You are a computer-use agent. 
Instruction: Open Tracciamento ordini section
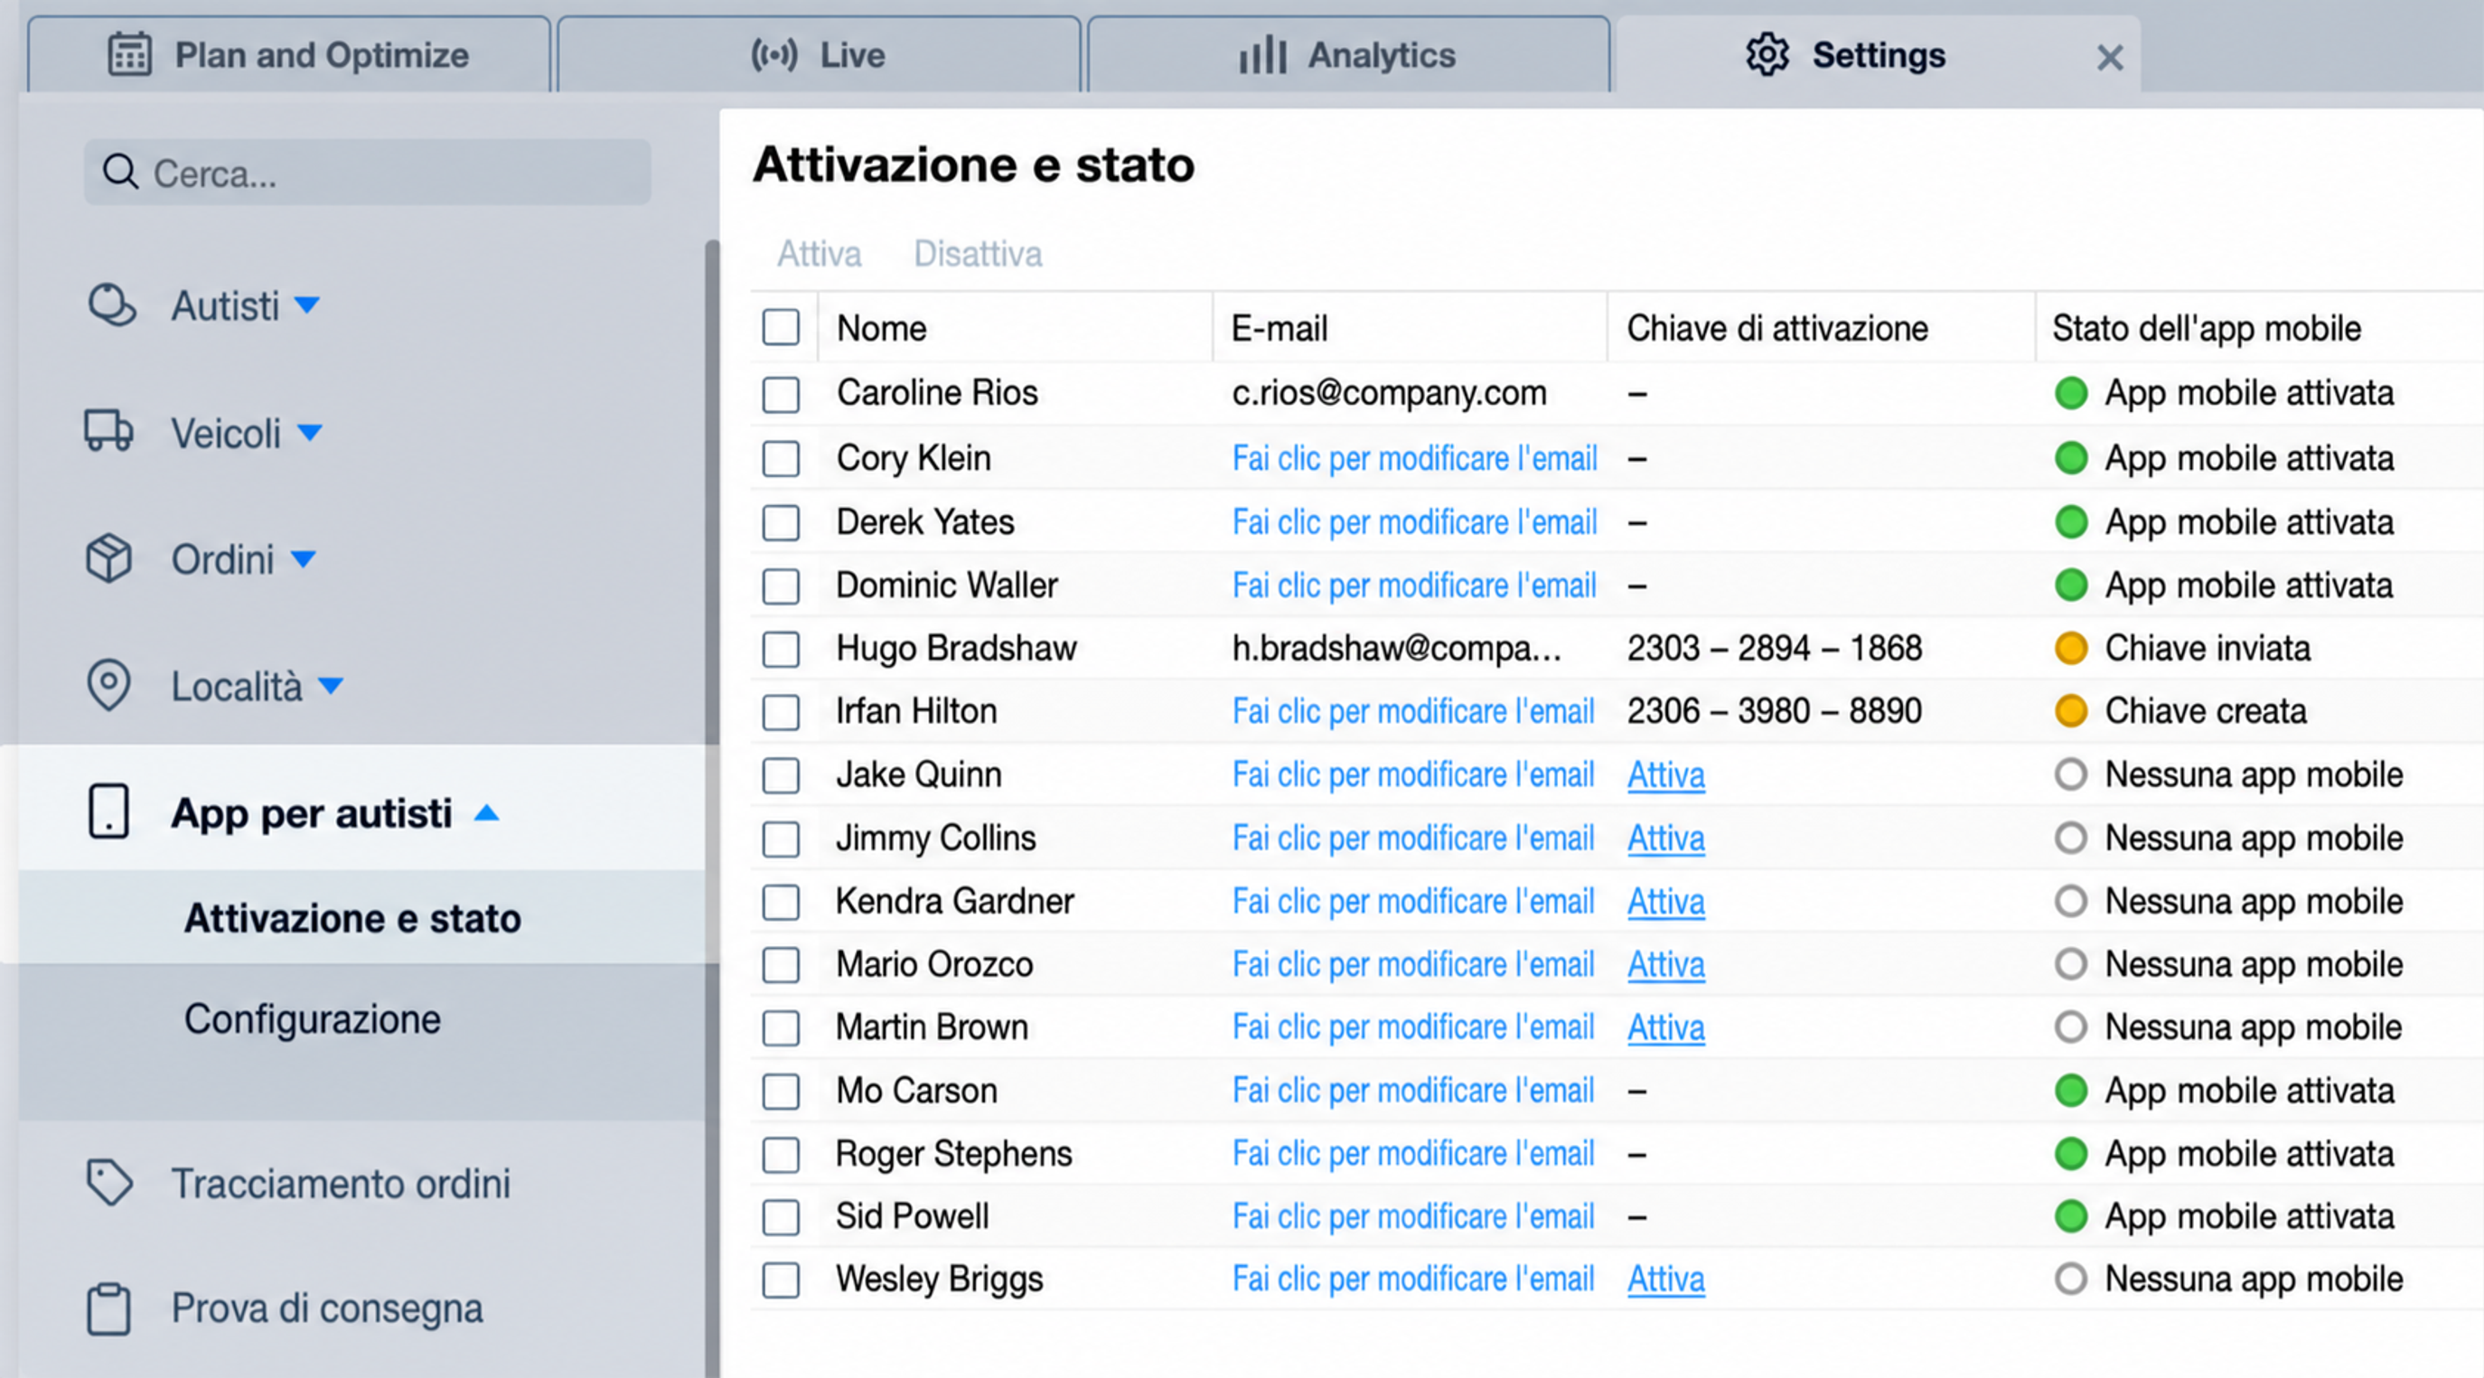341,1183
